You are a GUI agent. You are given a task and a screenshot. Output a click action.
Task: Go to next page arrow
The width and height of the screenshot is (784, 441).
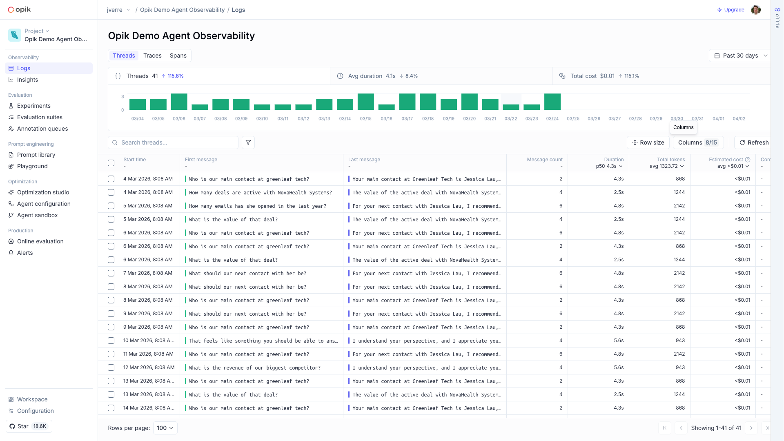point(751,428)
